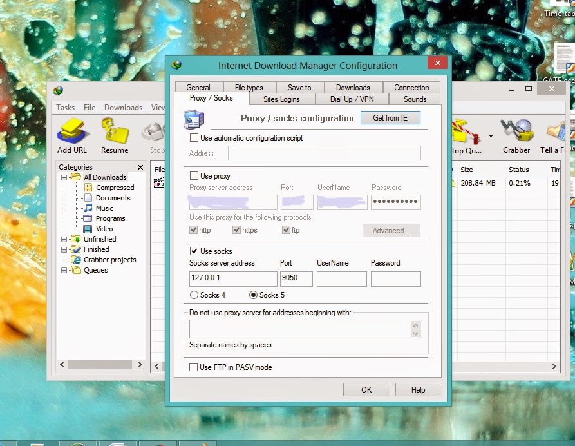
Task: Switch to the Sounds tab
Action: coord(415,99)
